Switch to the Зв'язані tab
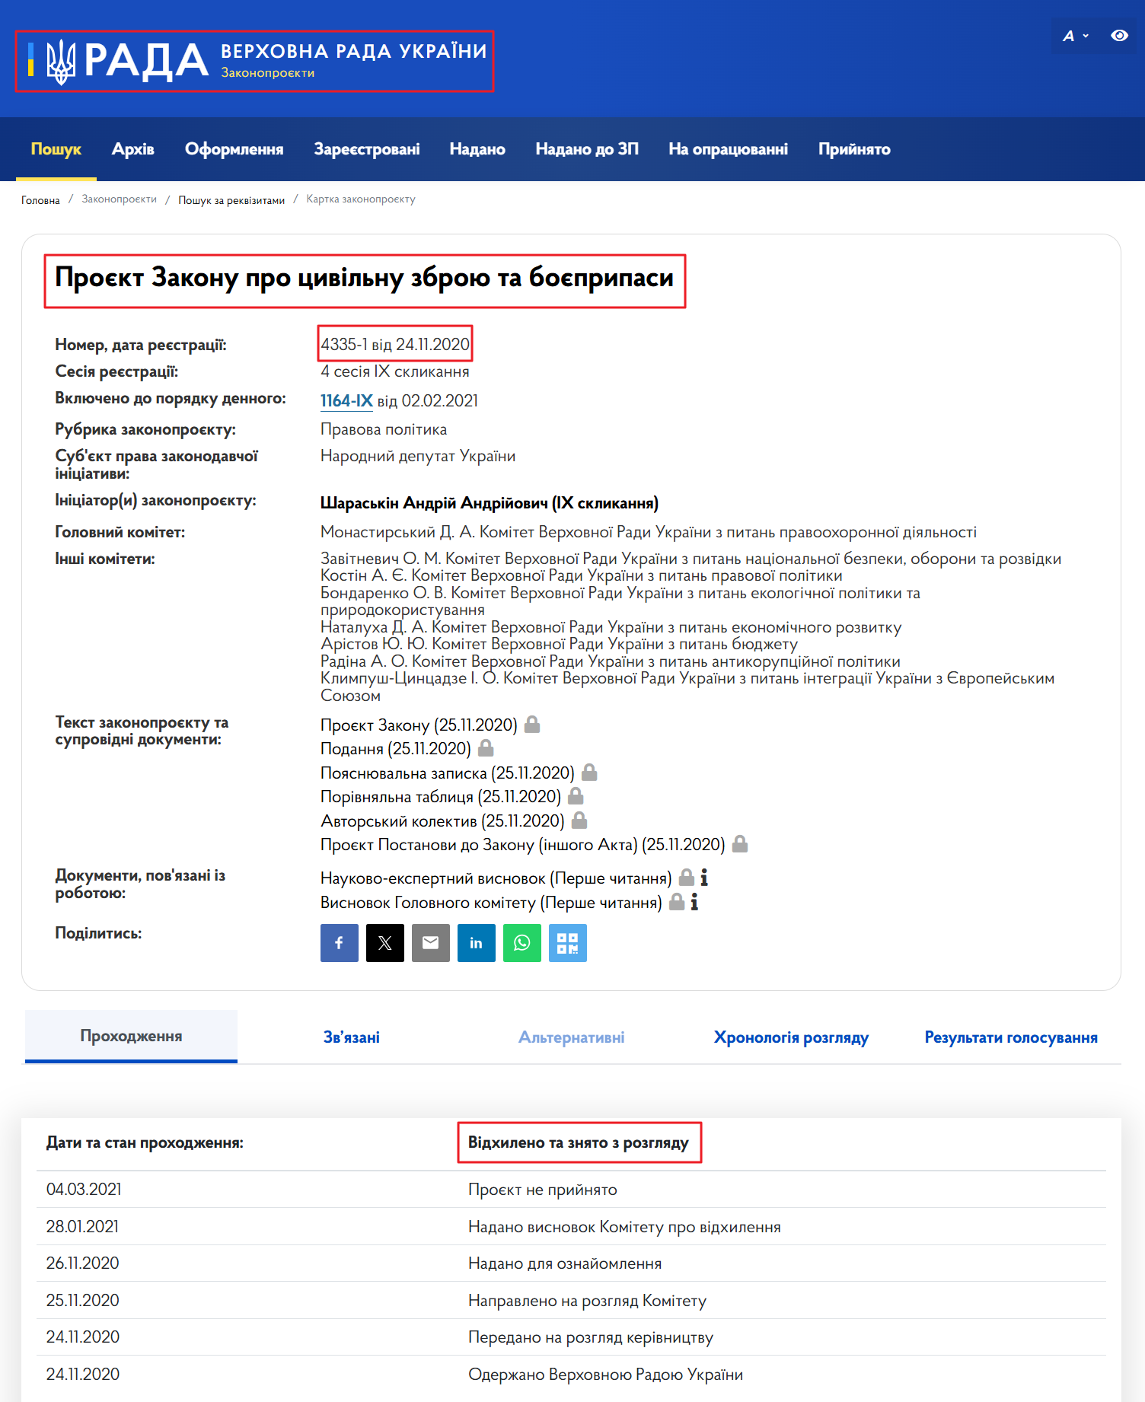This screenshot has width=1145, height=1402. click(x=351, y=1037)
